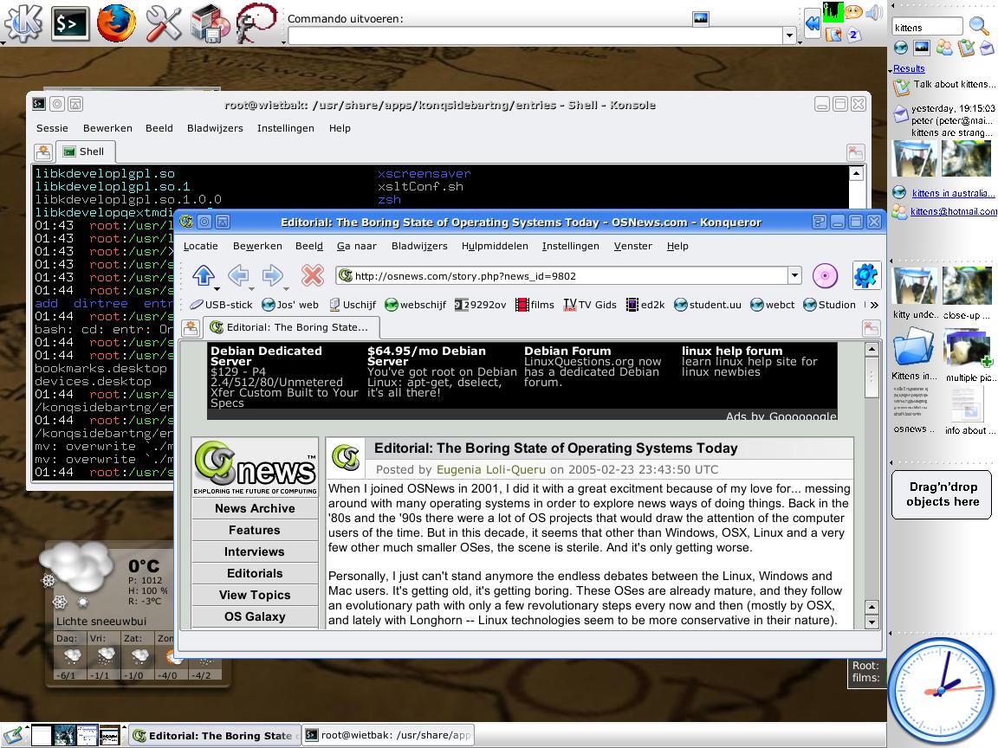
Task: Toggle the tasks clipboard filter in sidebar
Action: click(966, 48)
